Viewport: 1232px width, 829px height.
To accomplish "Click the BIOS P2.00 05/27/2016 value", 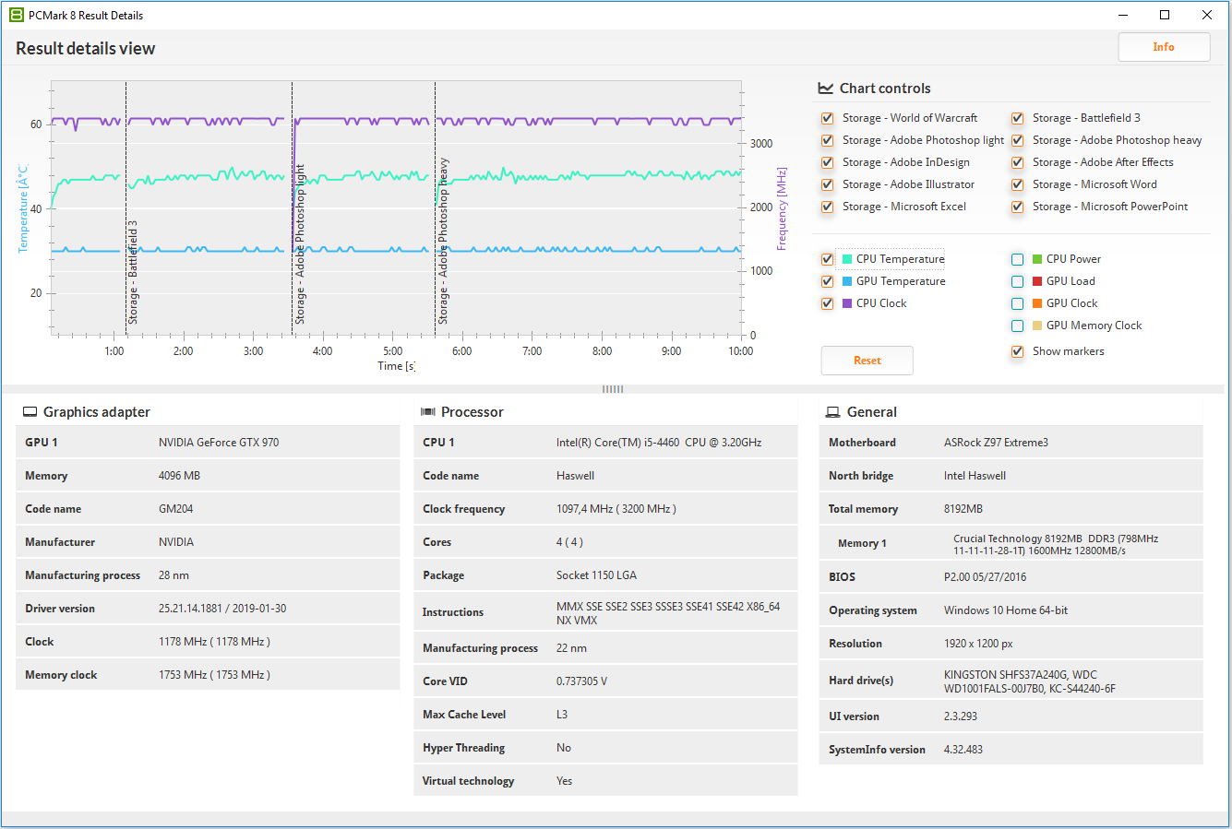I will pos(985,577).
